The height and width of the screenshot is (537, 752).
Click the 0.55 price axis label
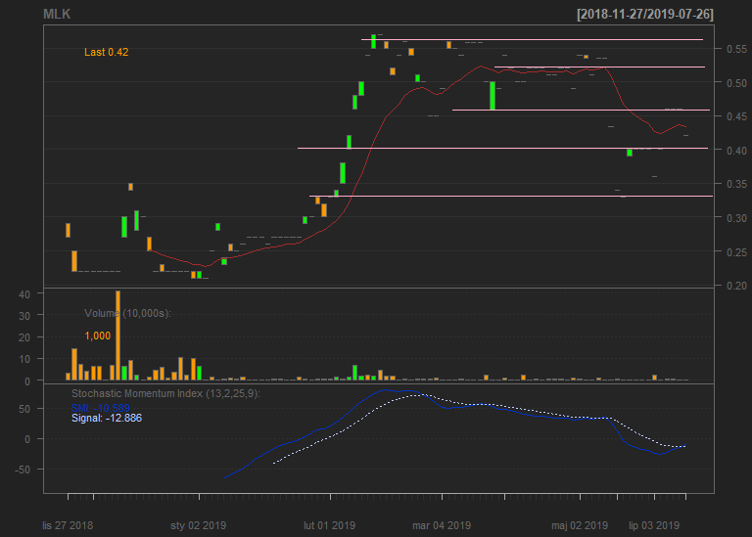coord(736,49)
